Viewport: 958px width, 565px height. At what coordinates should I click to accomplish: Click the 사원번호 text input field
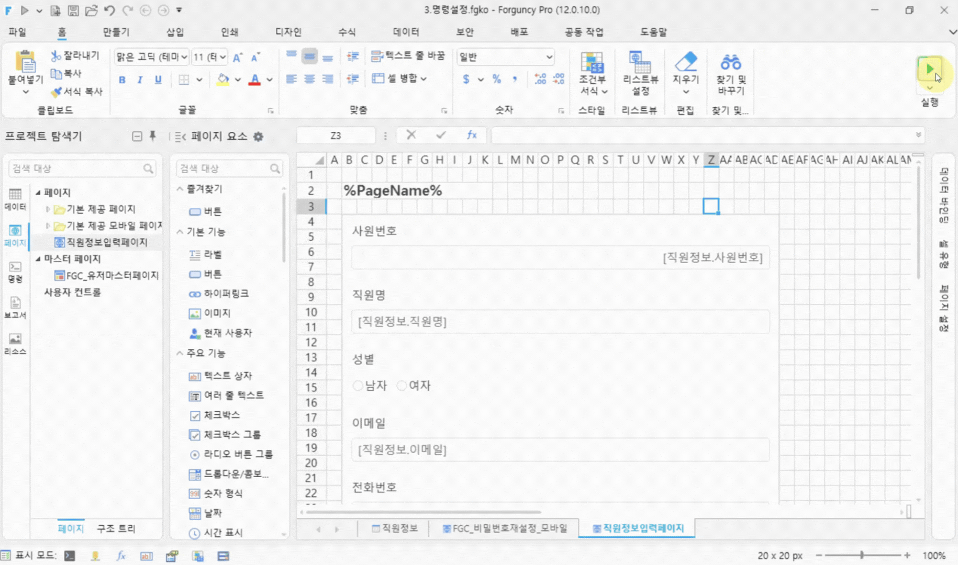click(x=560, y=257)
